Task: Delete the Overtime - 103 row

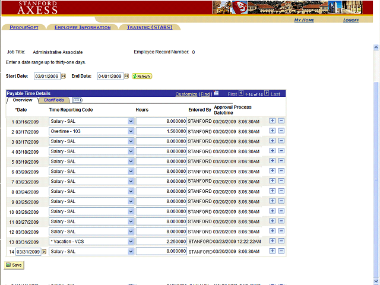Action: coord(281,131)
